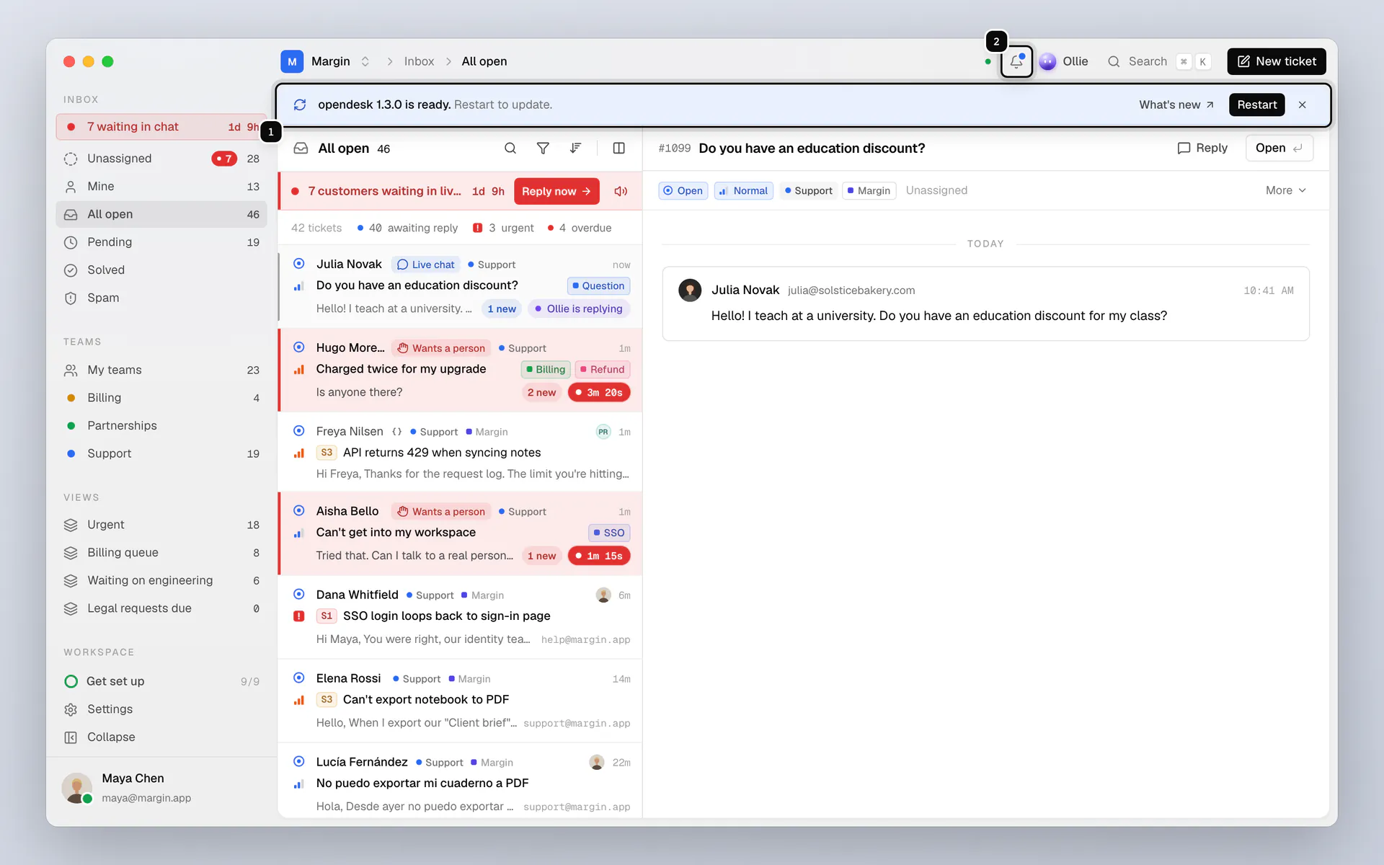The image size is (1384, 865).
Task: Open the ticket filter funnel icon
Action: point(543,148)
